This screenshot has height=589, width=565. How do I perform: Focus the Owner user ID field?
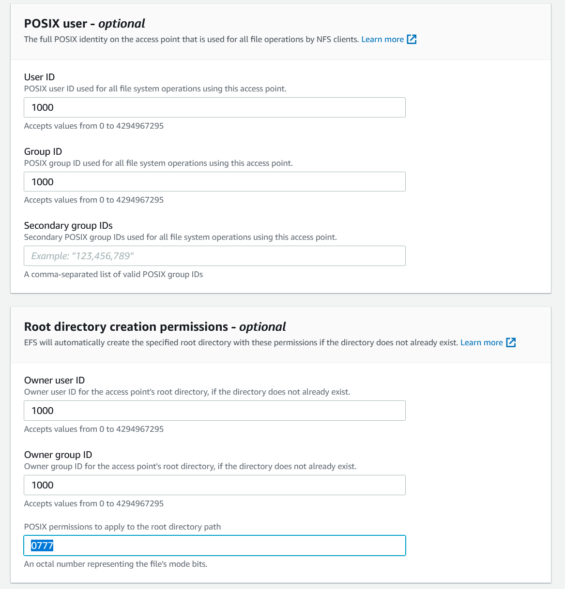tap(214, 411)
